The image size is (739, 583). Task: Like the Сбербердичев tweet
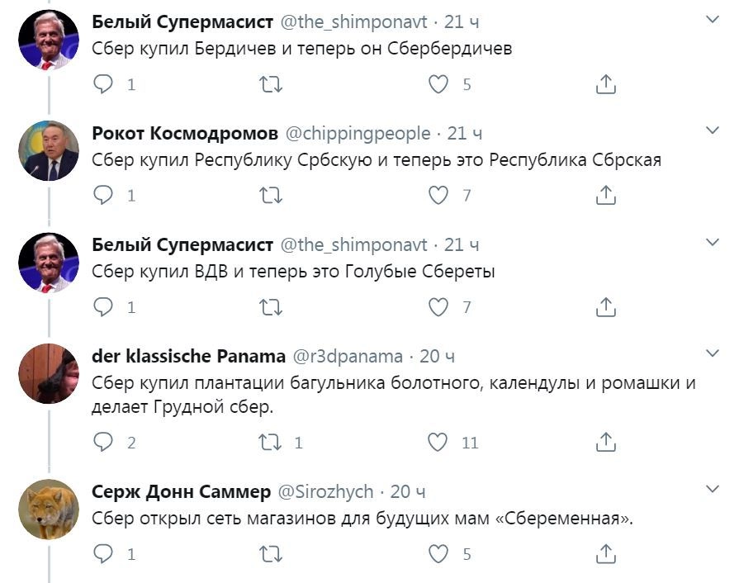tap(438, 83)
